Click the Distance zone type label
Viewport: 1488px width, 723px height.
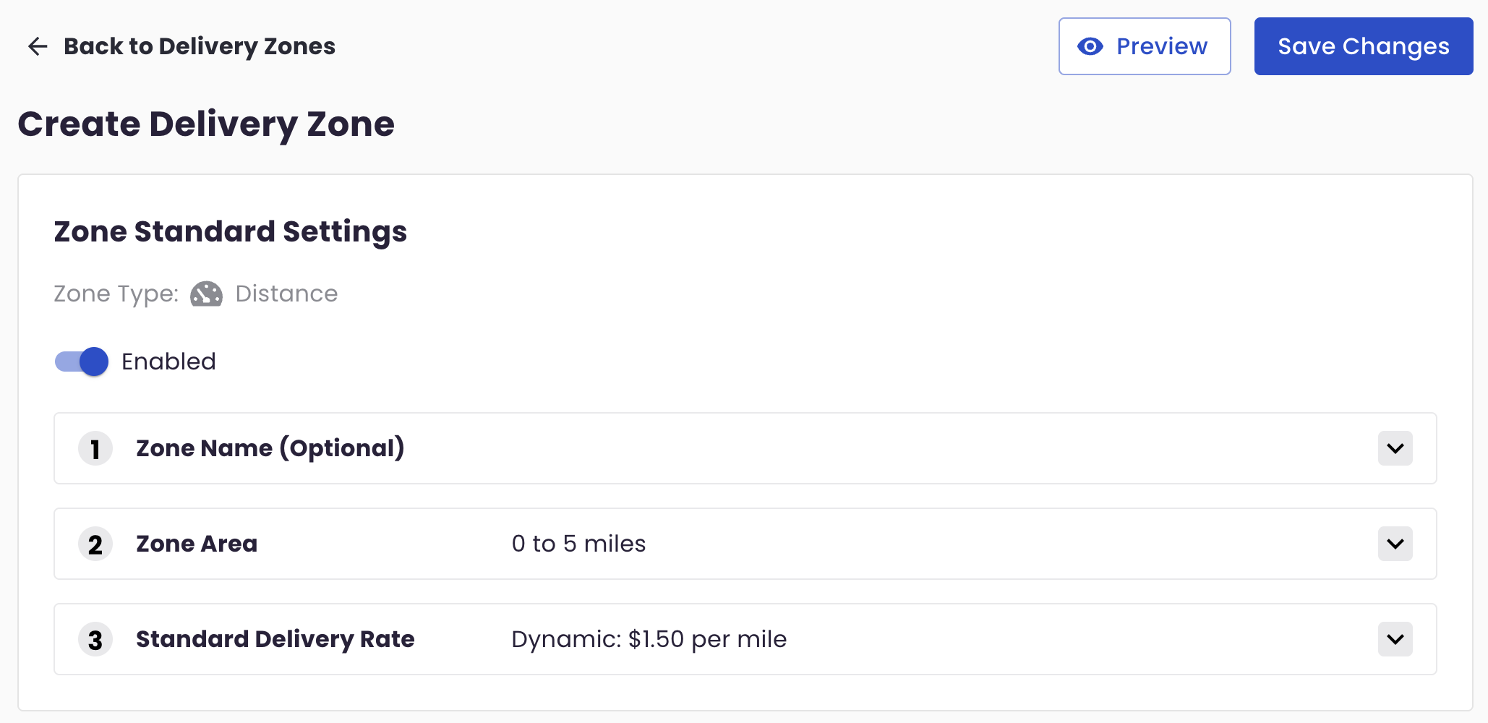coord(286,294)
